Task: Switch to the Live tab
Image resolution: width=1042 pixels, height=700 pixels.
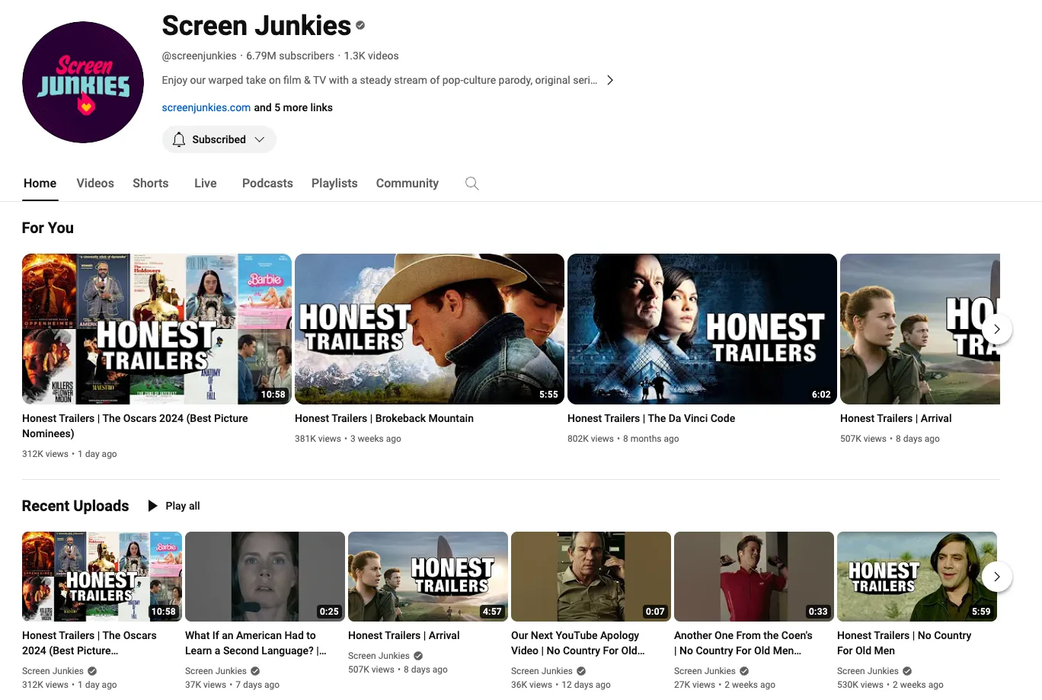Action: pyautogui.click(x=206, y=184)
